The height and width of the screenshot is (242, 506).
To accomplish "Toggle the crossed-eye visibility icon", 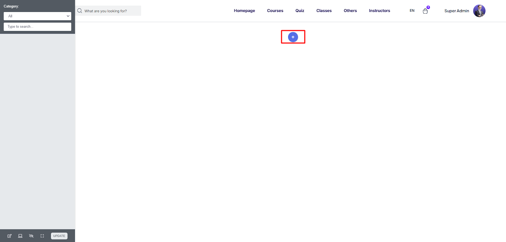I will pos(31,236).
